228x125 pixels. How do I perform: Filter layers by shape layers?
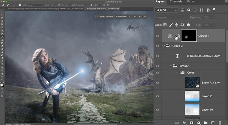click(x=202, y=10)
